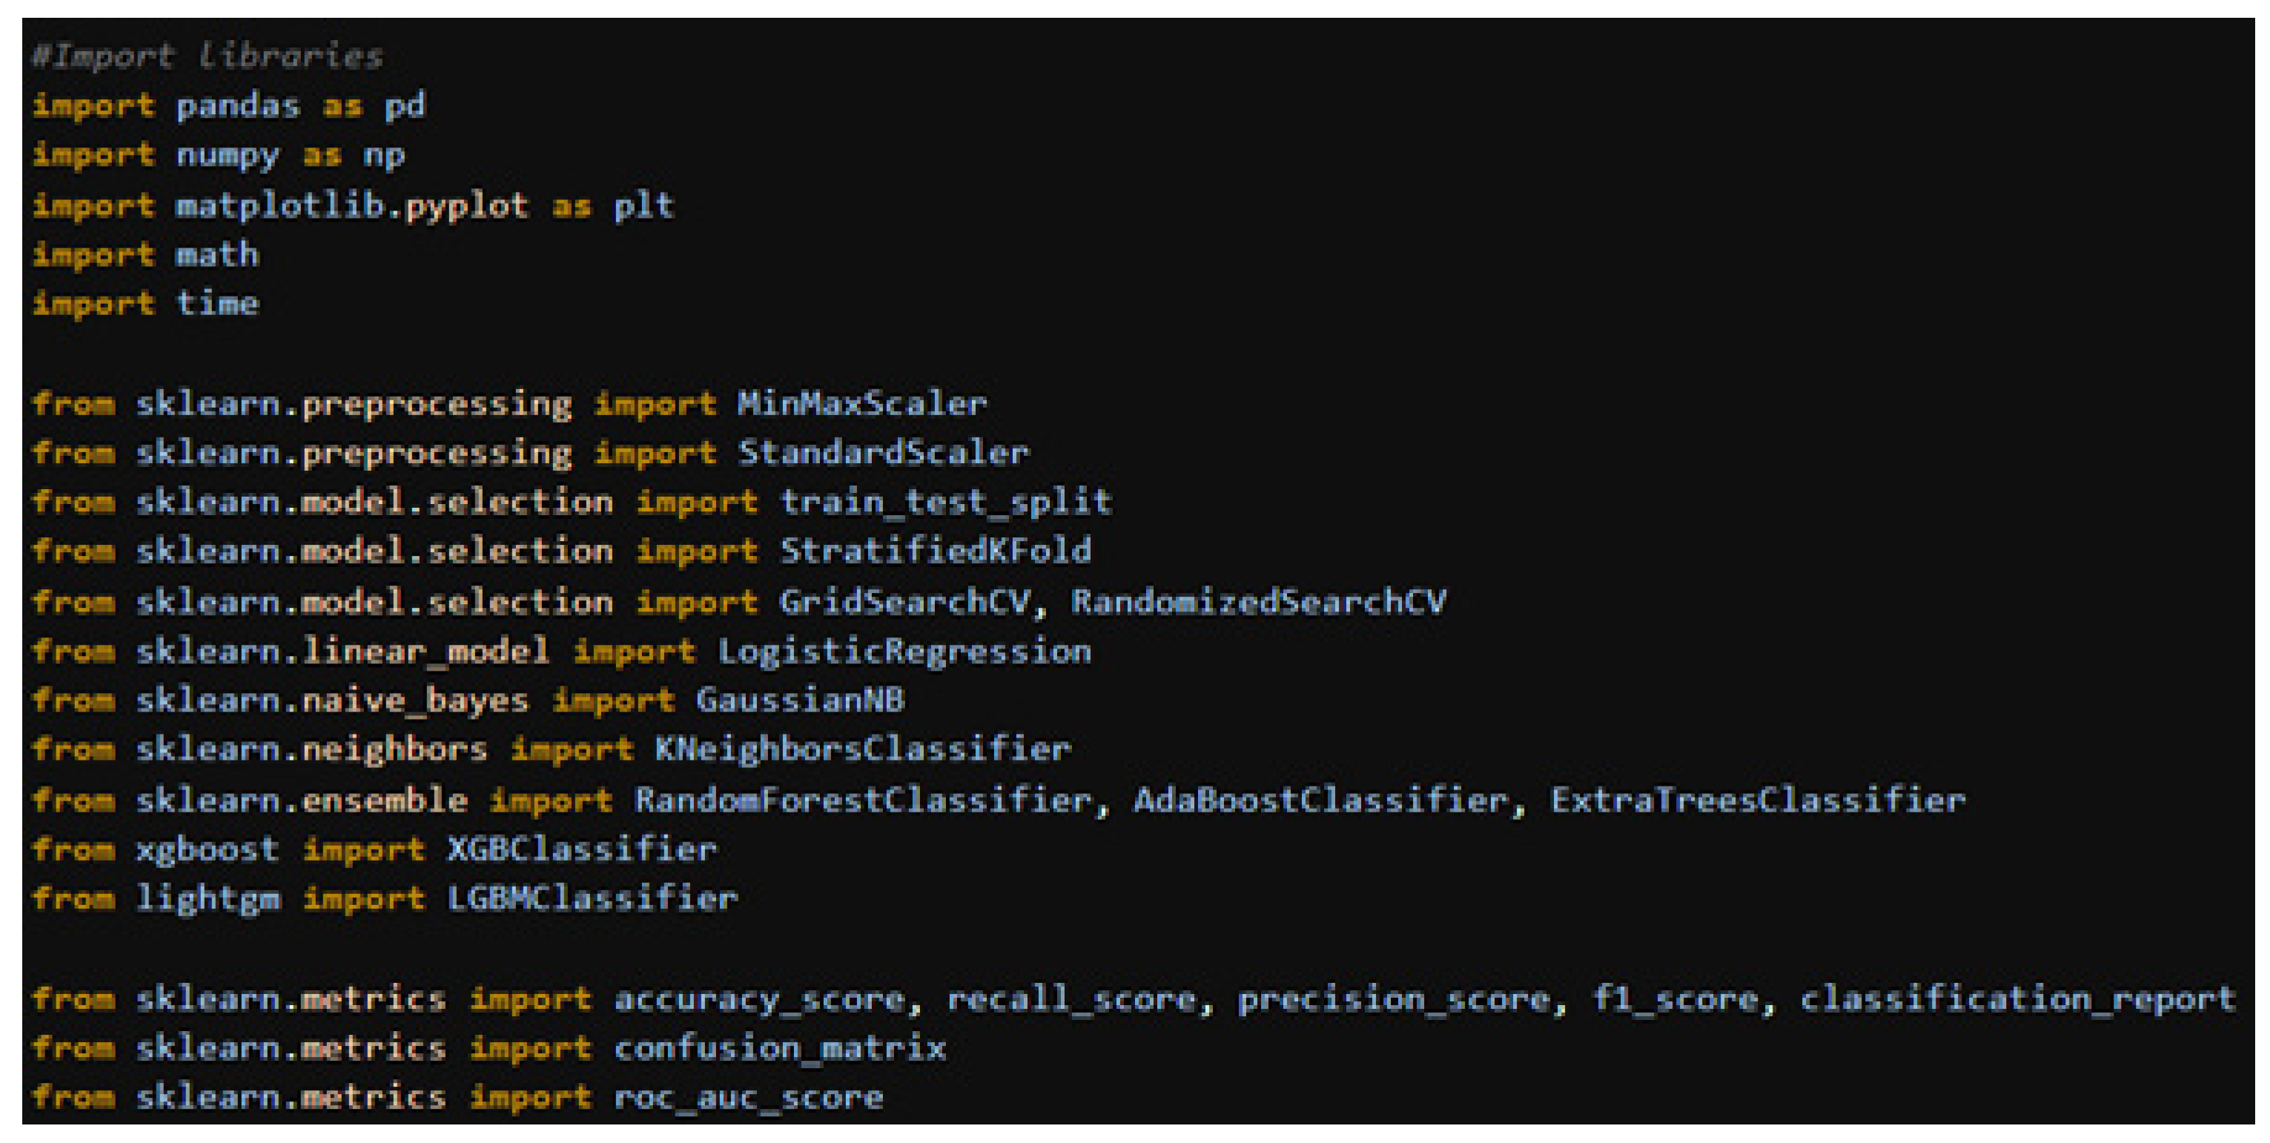The width and height of the screenshot is (2270, 1143).
Task: Click on 'roc_auc_score' in last line
Action: (748, 1097)
